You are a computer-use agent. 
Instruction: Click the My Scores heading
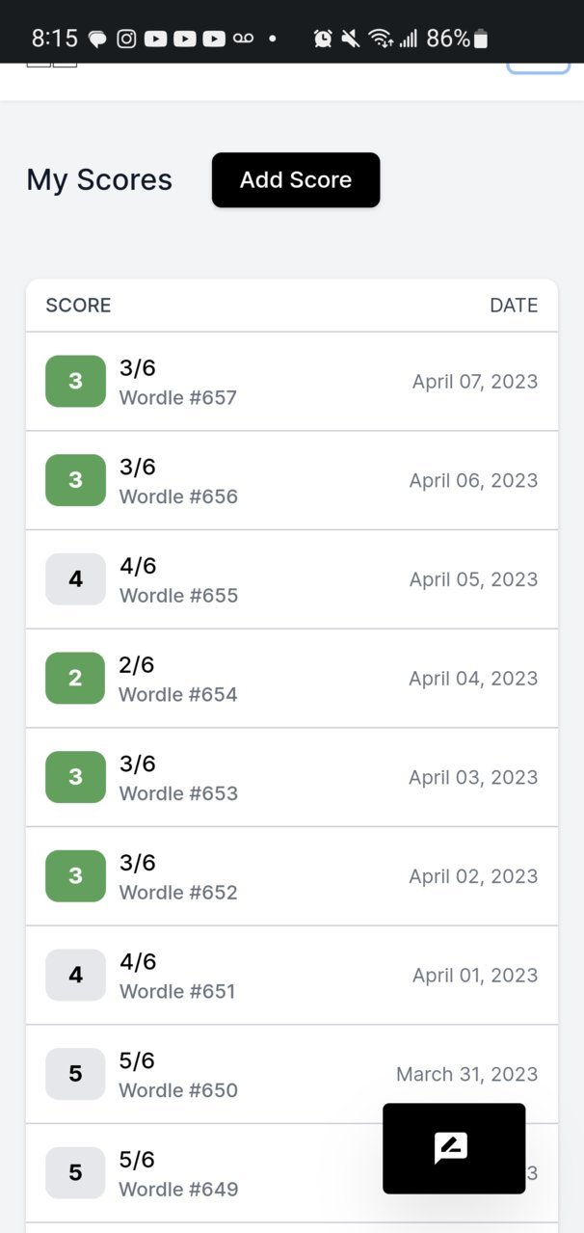click(x=99, y=180)
